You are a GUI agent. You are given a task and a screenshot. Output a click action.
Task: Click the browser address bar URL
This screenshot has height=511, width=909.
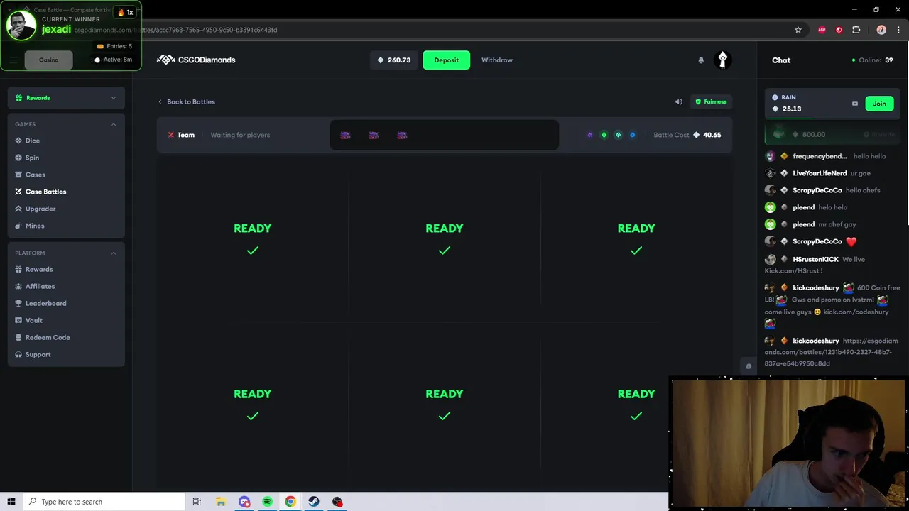coord(176,30)
